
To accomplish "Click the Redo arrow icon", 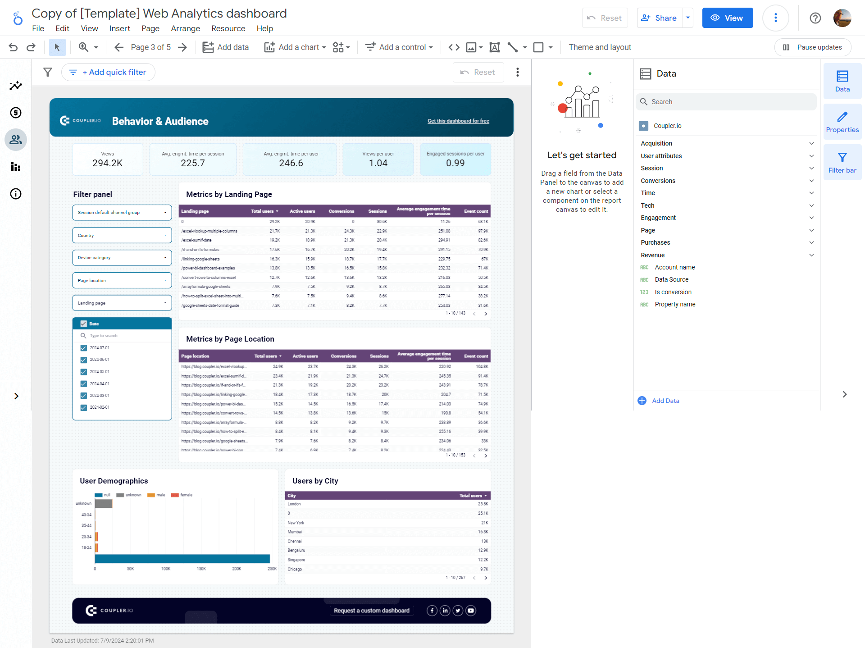I will (x=31, y=47).
